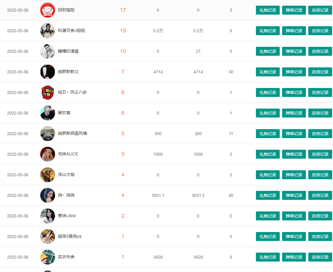Viewport: 333px width, 272px height.
Task: View 弹幕记录 for 黑欢喜
Action: pos(294,113)
